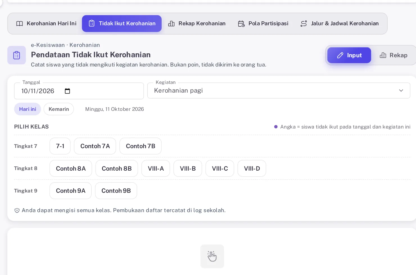This screenshot has height=275, width=416.
Task: Click the breadcrumb text e-Kesiswaan · Kerohanian
Action: pos(65,45)
